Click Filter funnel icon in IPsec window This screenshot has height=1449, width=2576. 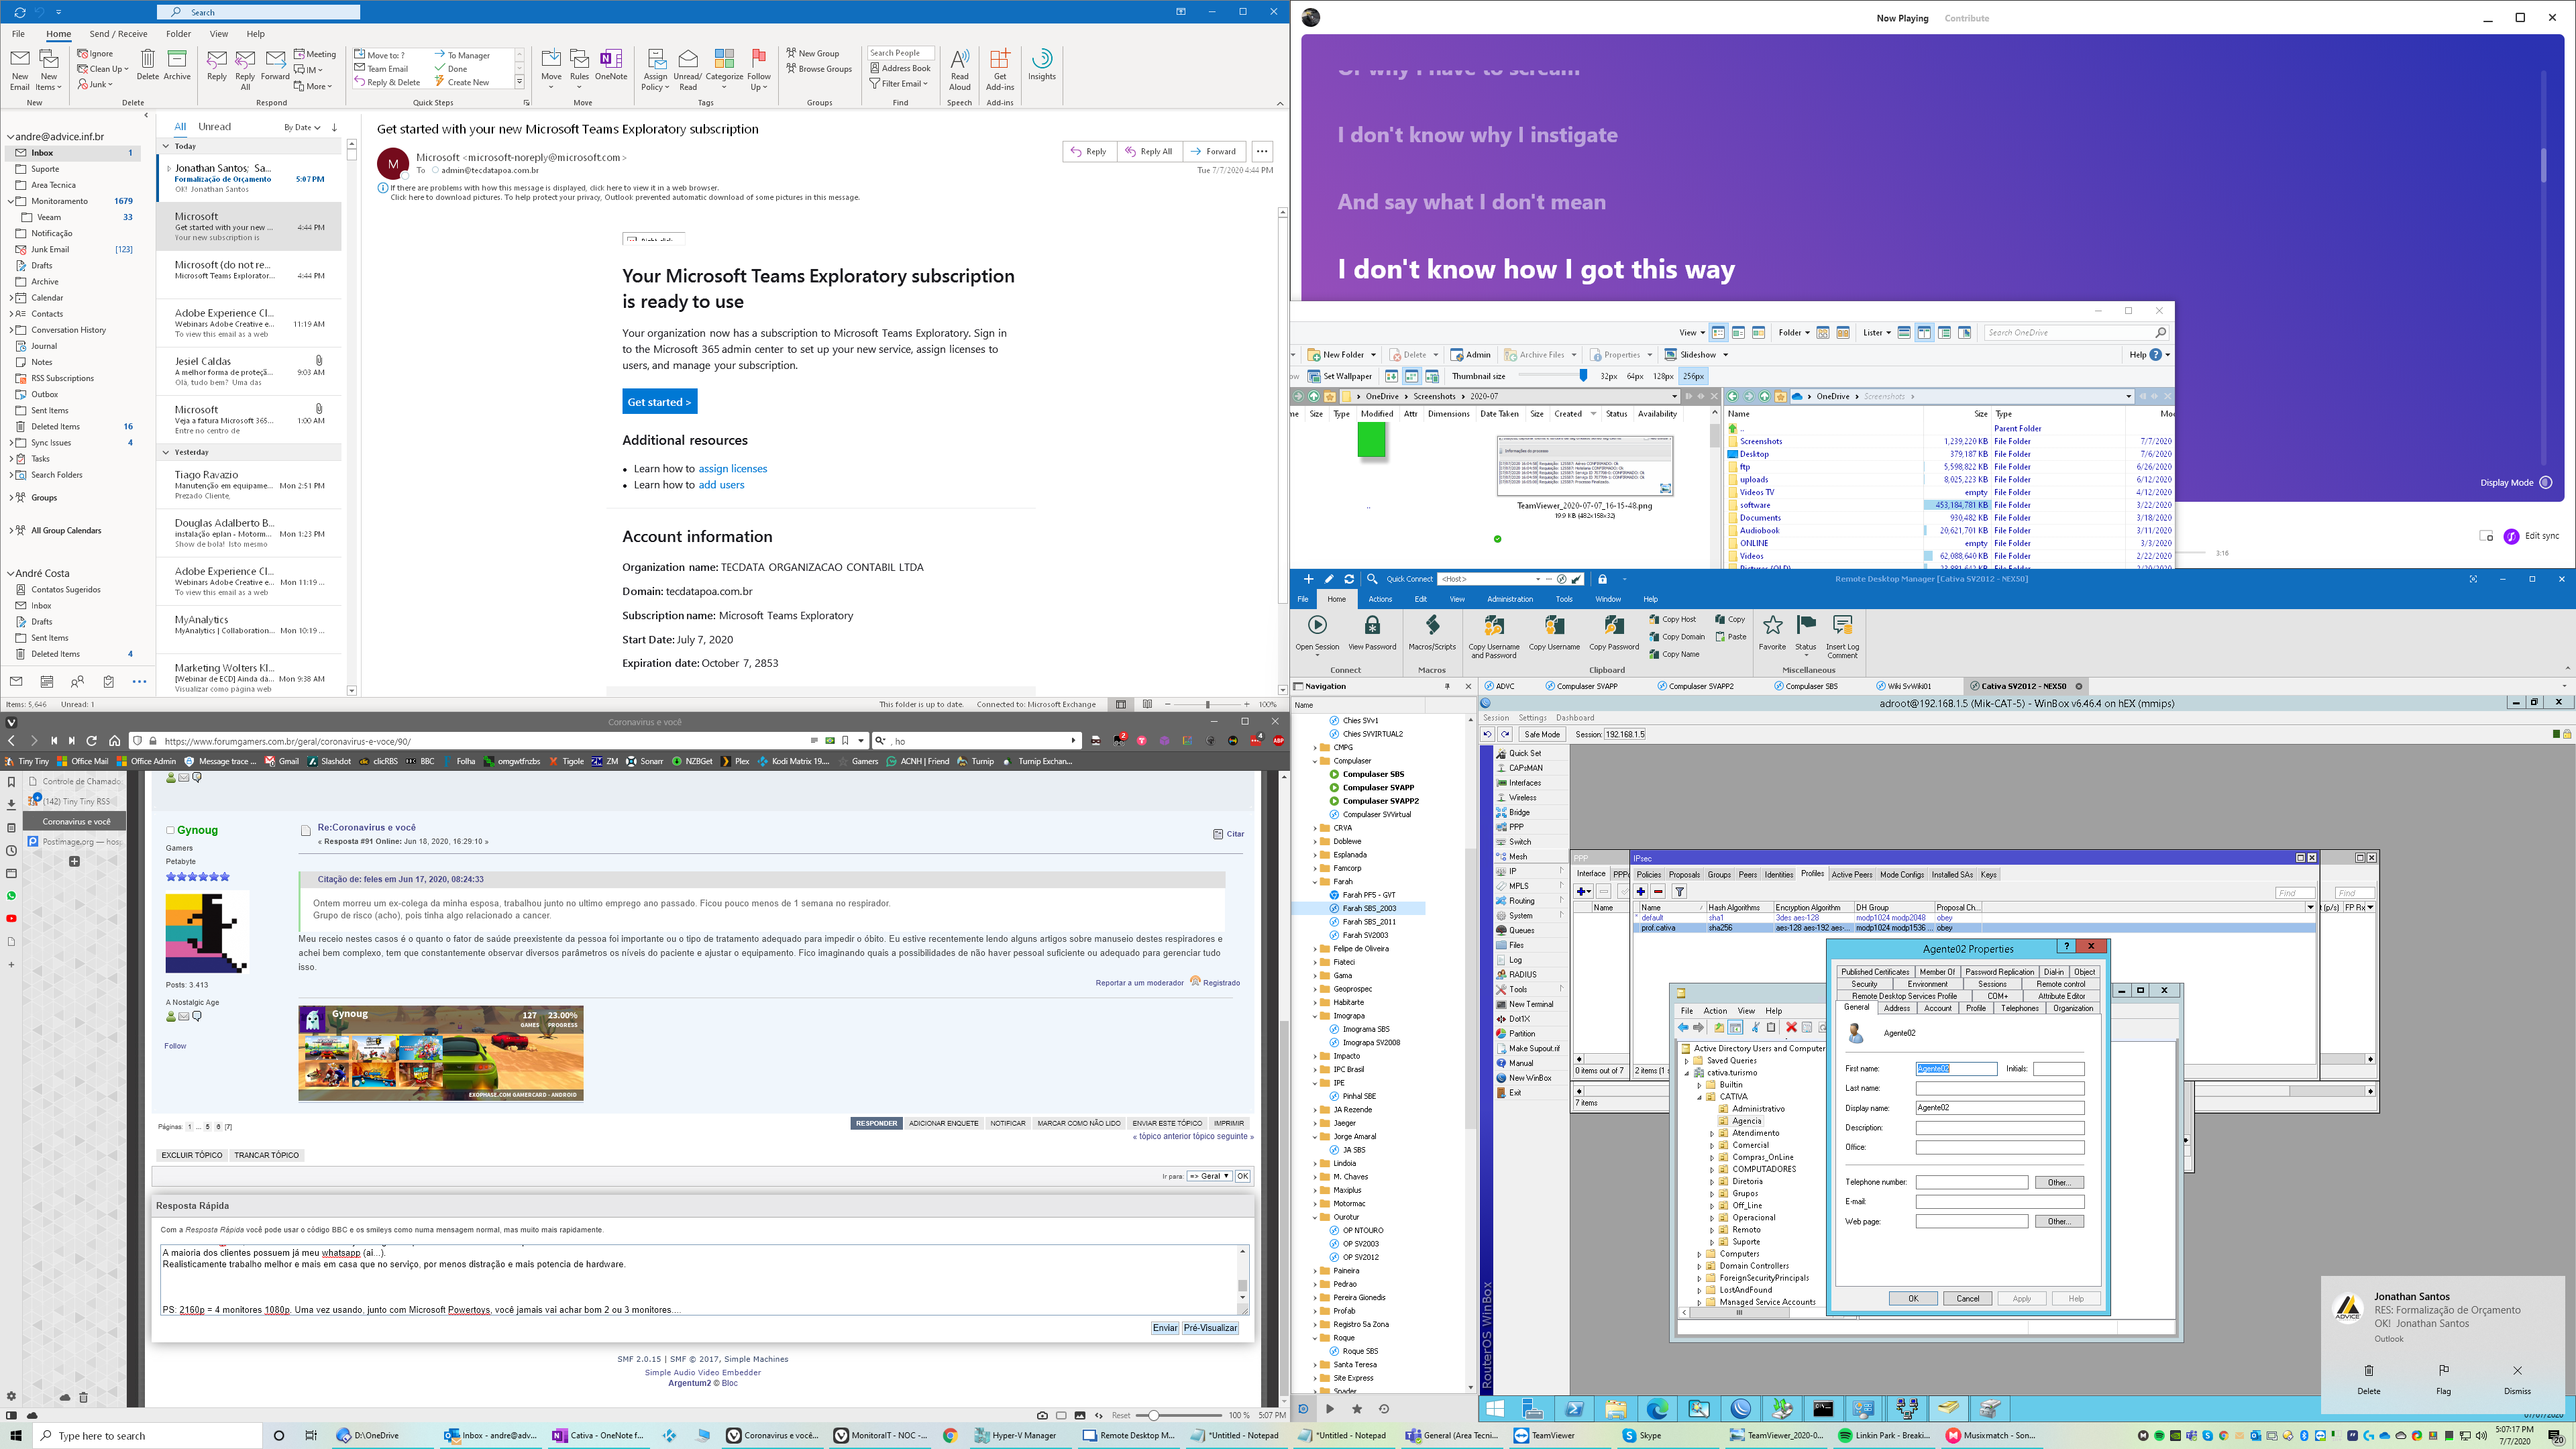tap(1680, 892)
